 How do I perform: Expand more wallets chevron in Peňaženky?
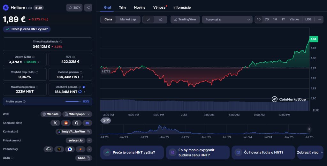click(89, 149)
